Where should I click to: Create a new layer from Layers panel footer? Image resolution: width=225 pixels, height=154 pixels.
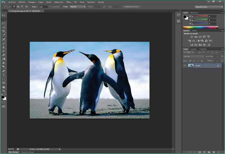[214, 152]
